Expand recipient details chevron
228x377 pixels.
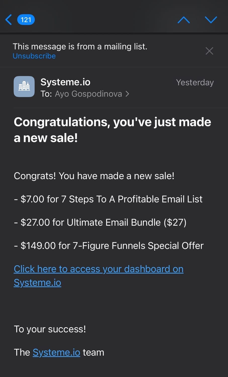127,94
